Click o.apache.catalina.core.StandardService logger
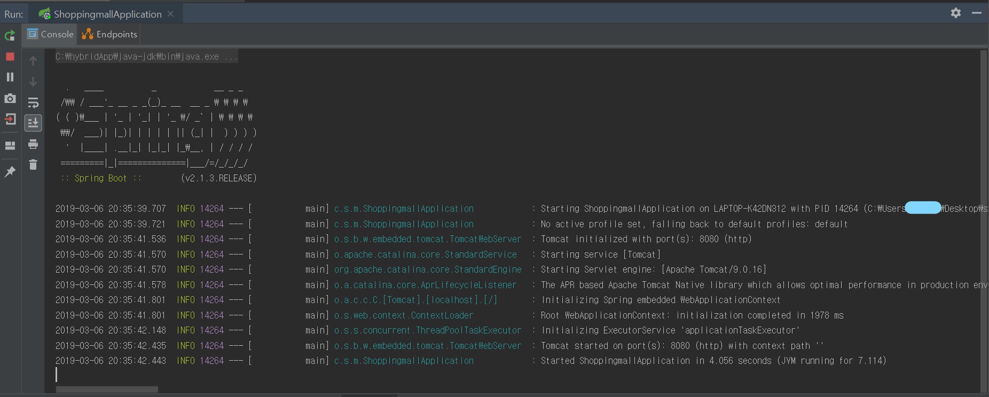 [425, 255]
